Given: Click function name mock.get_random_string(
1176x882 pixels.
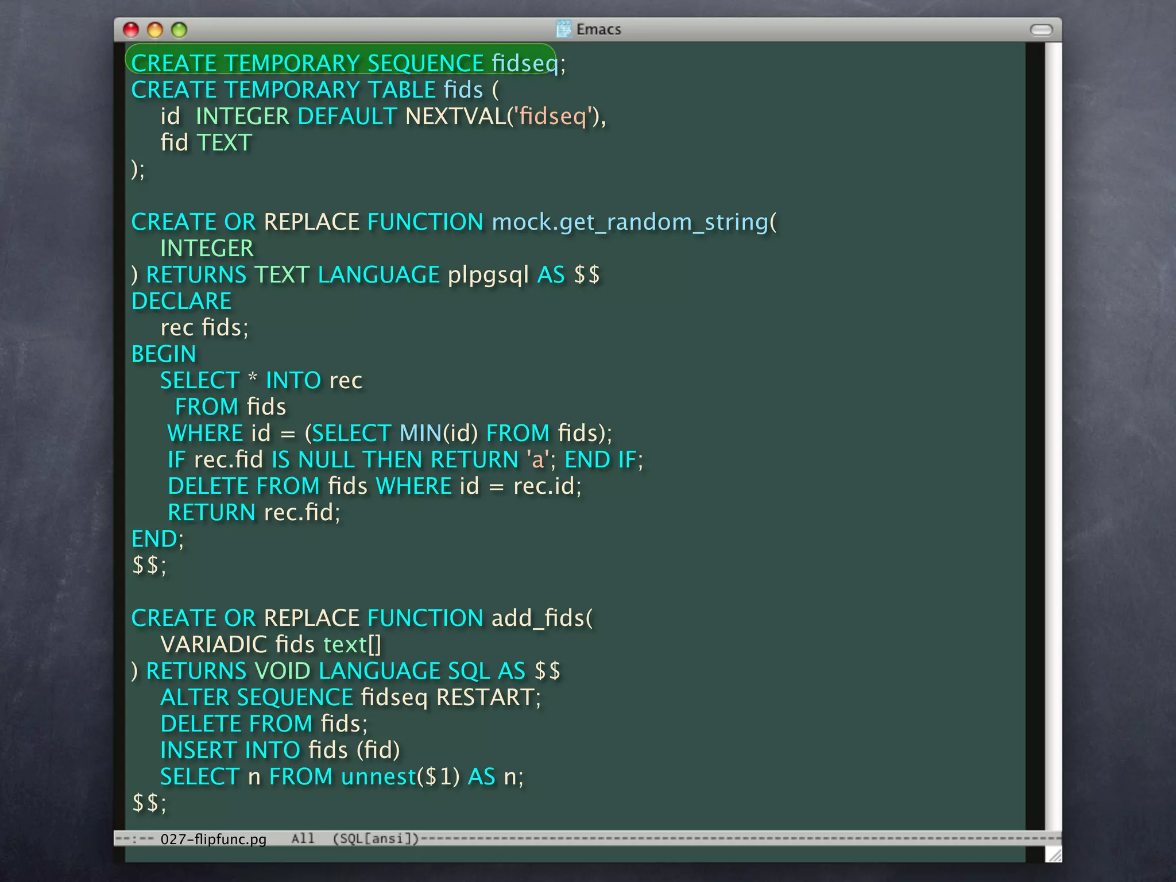Looking at the screenshot, I should coord(634,222).
